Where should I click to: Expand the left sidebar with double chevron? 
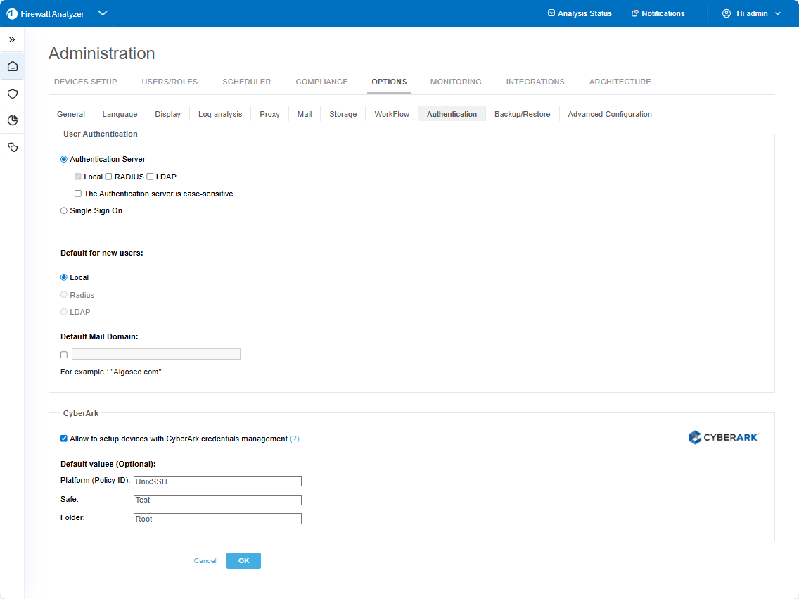click(x=12, y=39)
